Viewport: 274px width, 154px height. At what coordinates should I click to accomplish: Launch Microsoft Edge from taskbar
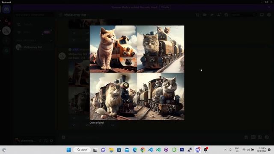135,150
